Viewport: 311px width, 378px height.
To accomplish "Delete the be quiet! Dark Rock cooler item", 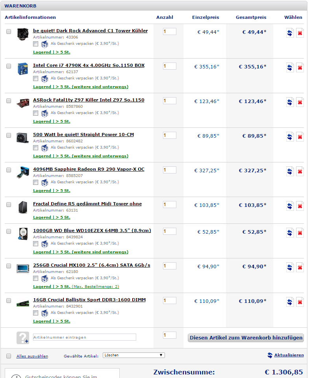I will tap(300, 33).
